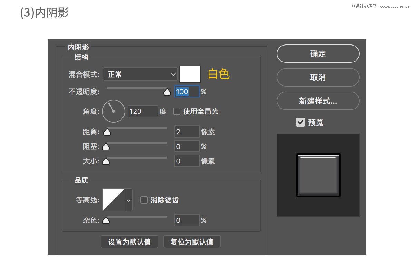Click the 阻塞 slider handle
The image size is (414, 259).
coord(106,147)
